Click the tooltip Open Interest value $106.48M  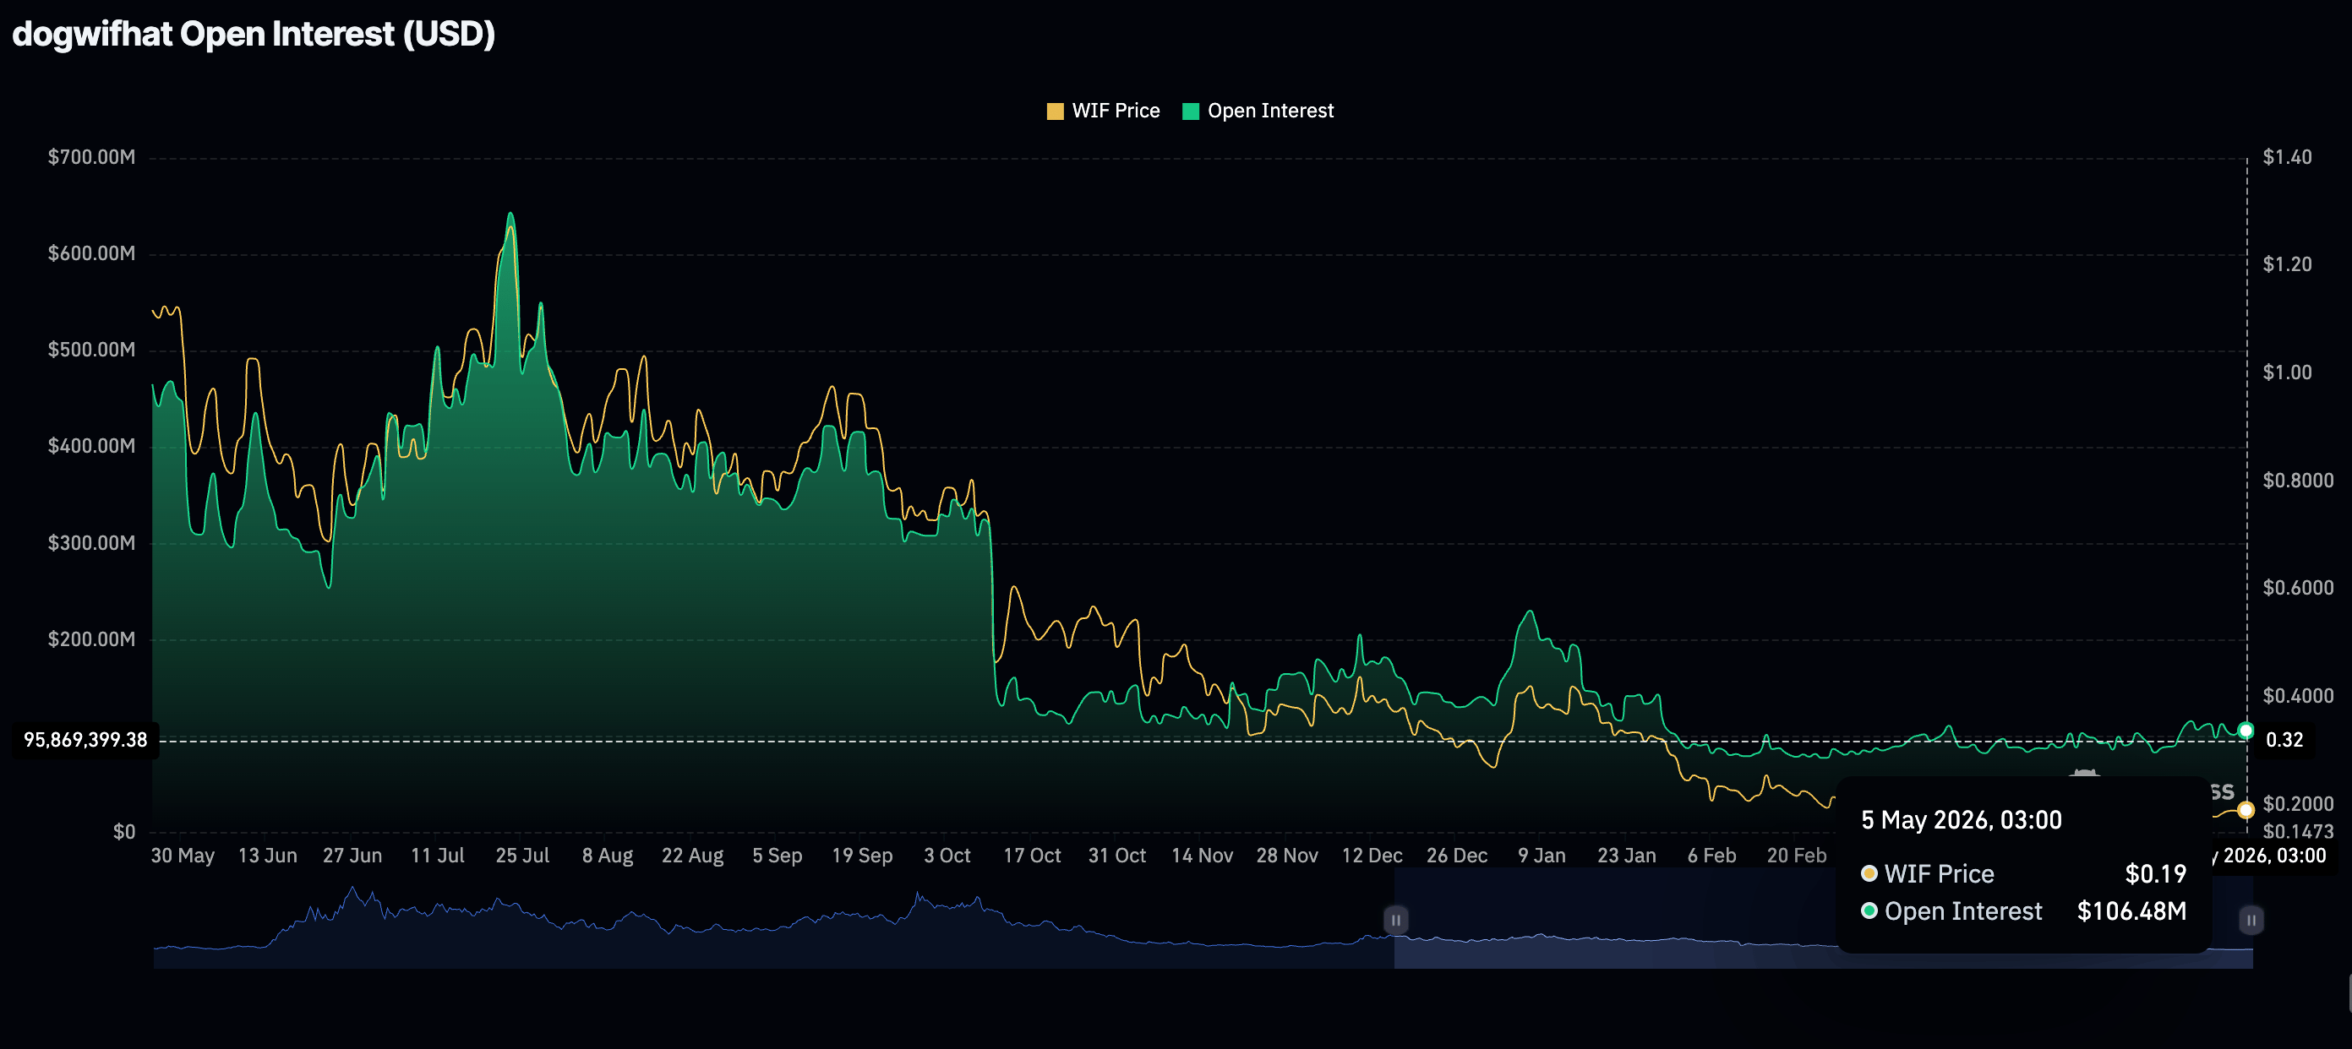point(2131,910)
